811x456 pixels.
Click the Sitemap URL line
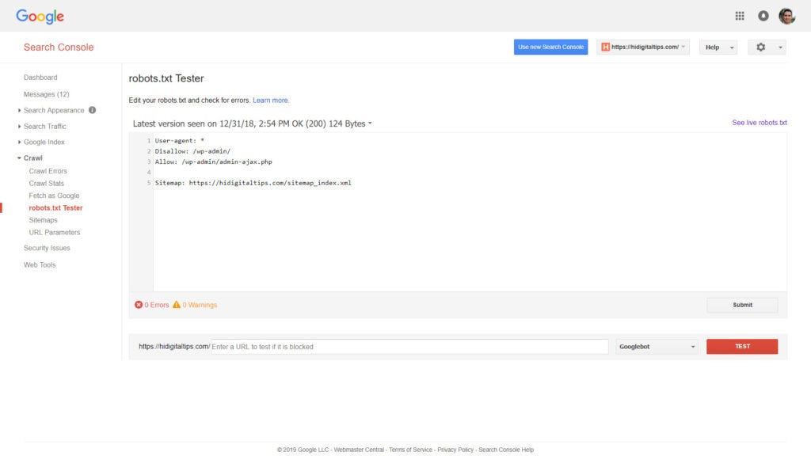pos(253,183)
